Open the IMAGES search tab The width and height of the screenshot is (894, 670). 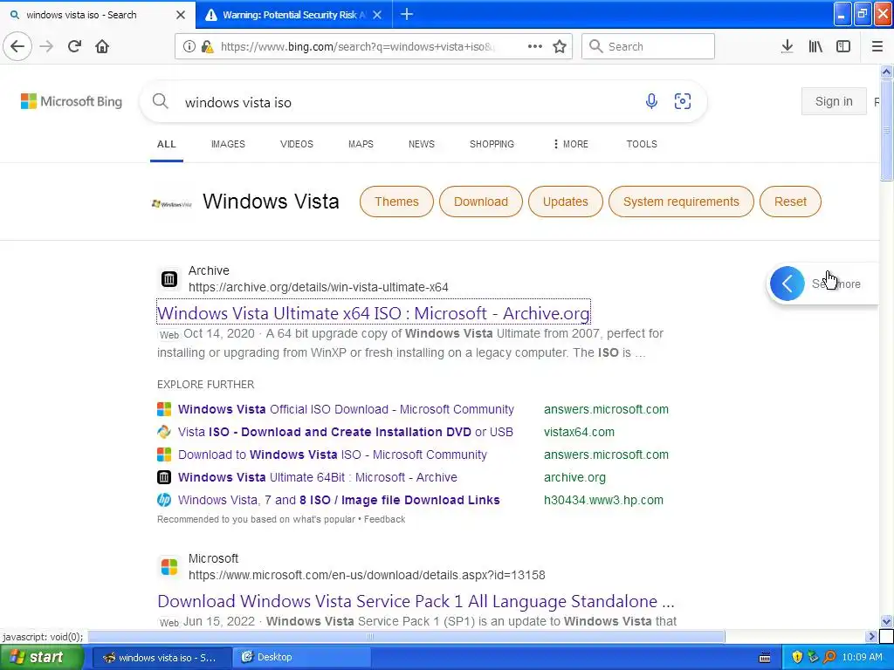click(x=228, y=144)
